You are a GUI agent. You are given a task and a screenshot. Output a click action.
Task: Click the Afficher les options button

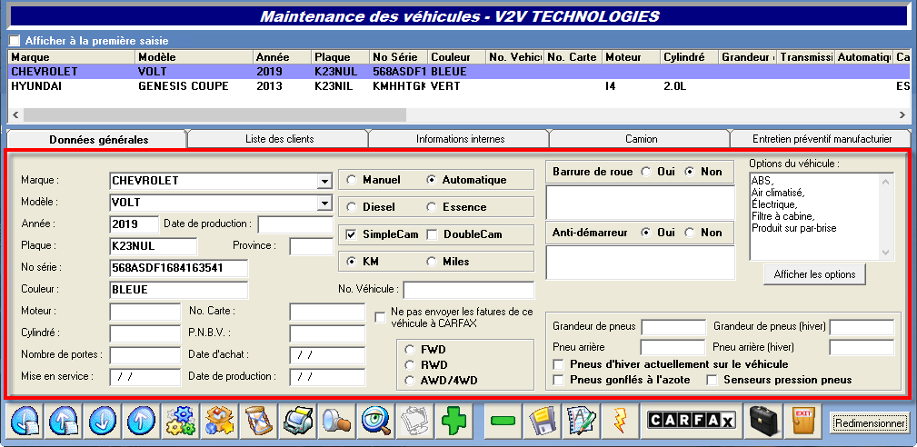pos(814,274)
